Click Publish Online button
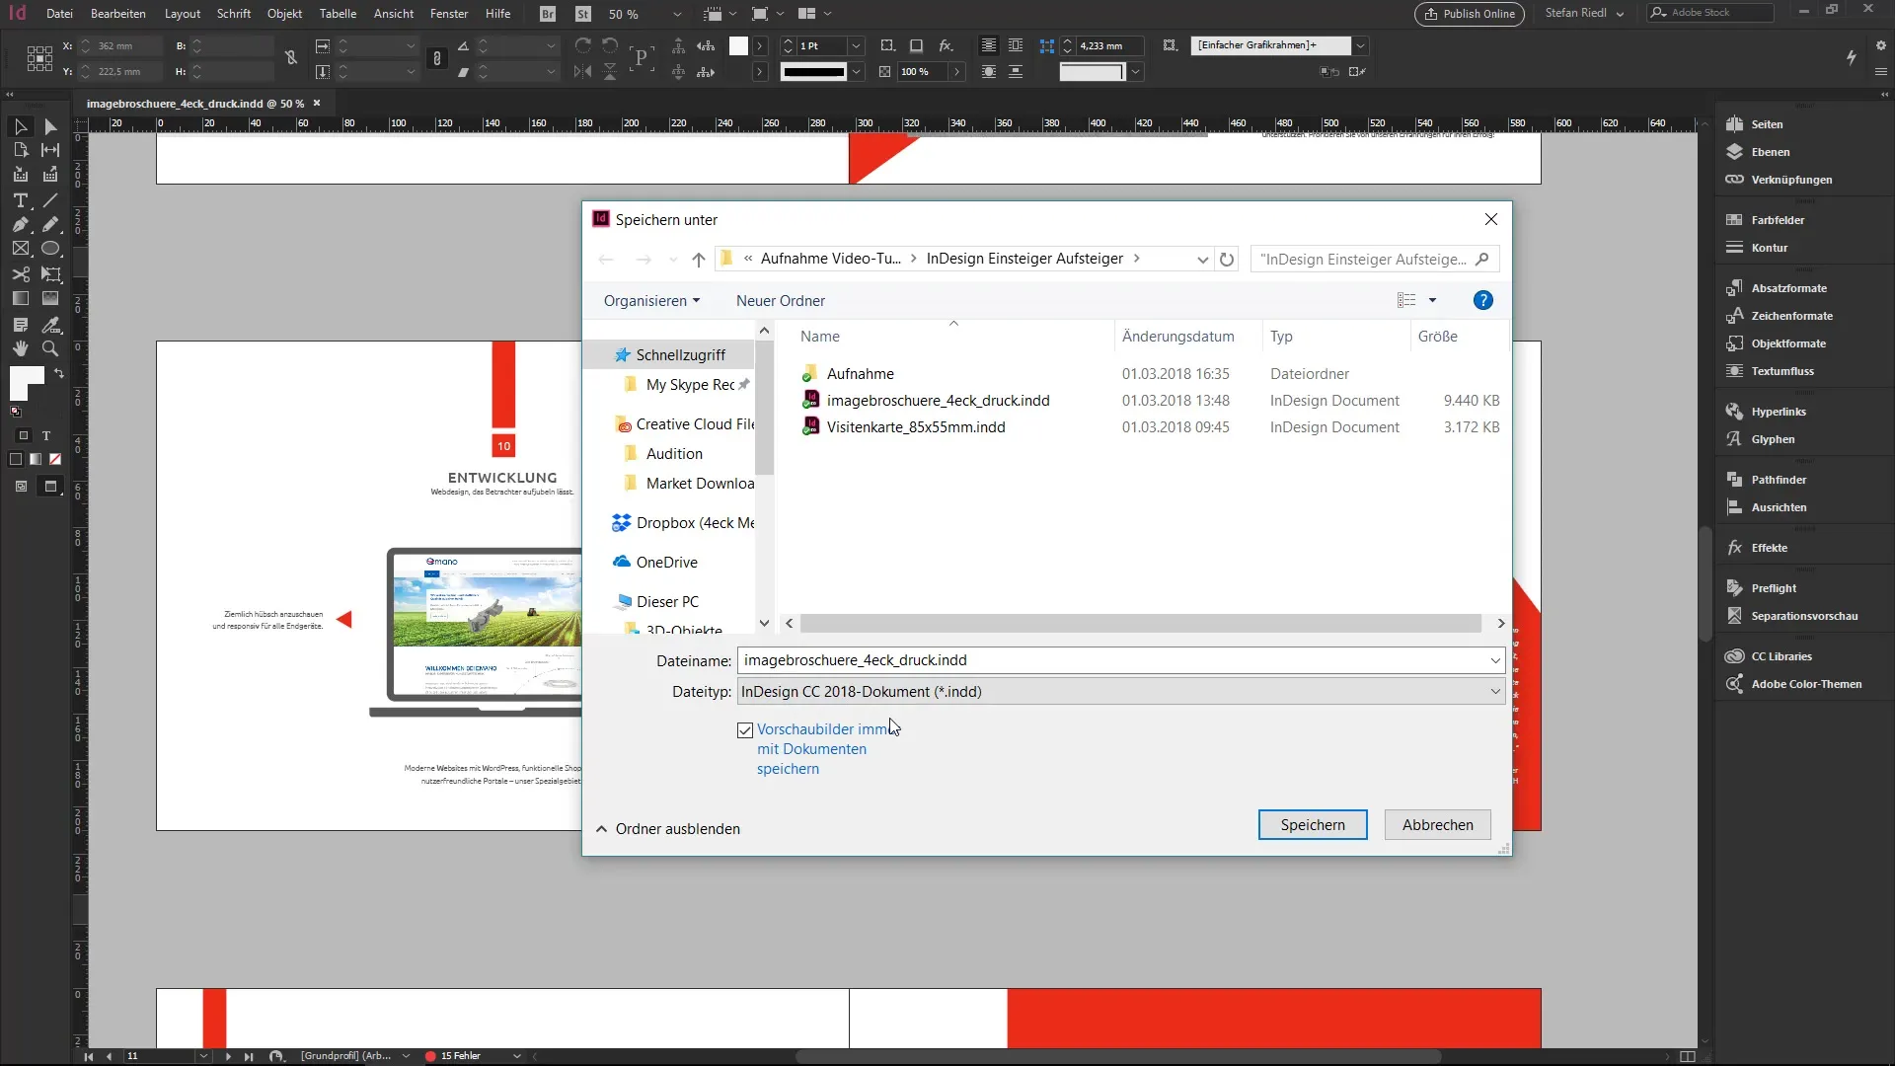1895x1066 pixels. (x=1469, y=14)
